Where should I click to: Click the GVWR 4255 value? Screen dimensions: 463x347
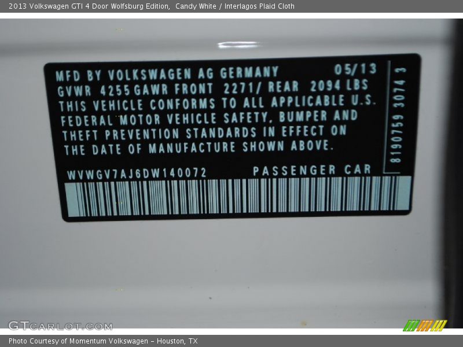pyautogui.click(x=94, y=91)
